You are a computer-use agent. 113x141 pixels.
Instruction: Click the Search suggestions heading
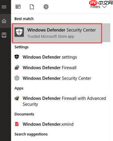(31, 134)
